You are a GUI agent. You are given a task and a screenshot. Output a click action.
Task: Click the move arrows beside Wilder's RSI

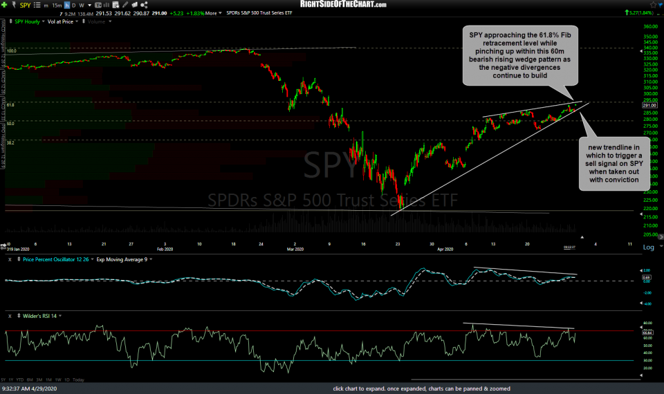click(19, 316)
